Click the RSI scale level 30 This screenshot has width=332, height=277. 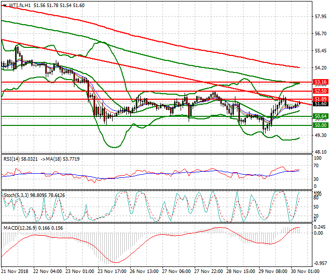coord(316,179)
